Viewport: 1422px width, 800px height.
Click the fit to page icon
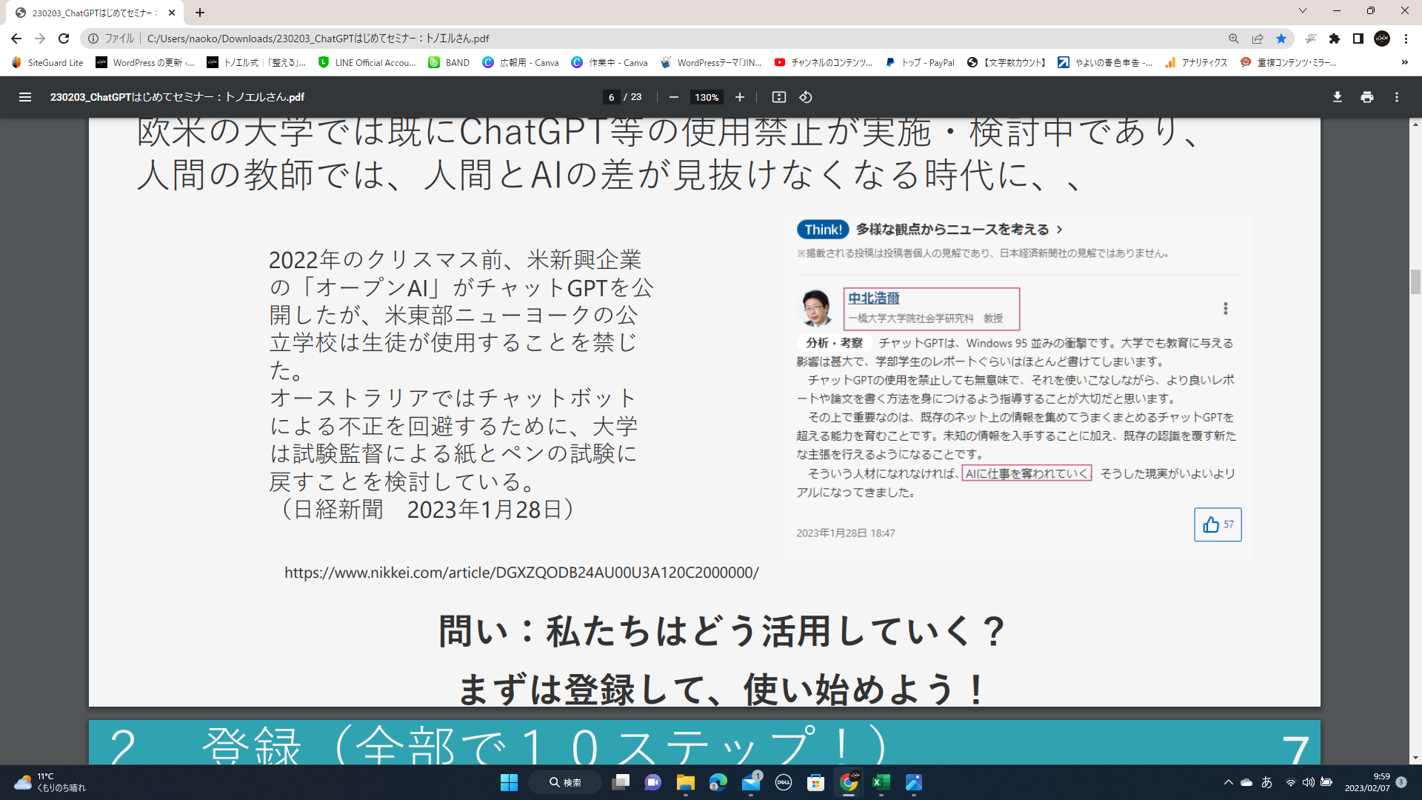[778, 97]
